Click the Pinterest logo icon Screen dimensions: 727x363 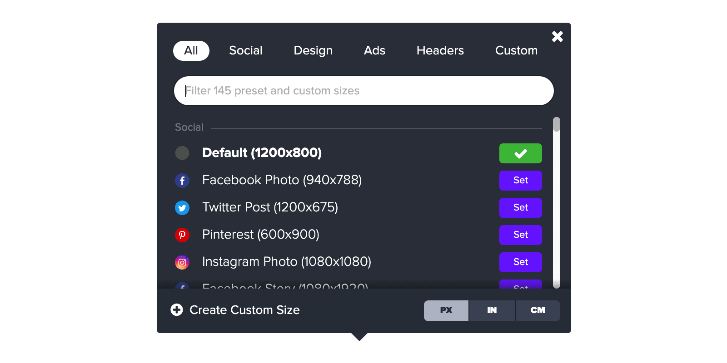(x=182, y=235)
